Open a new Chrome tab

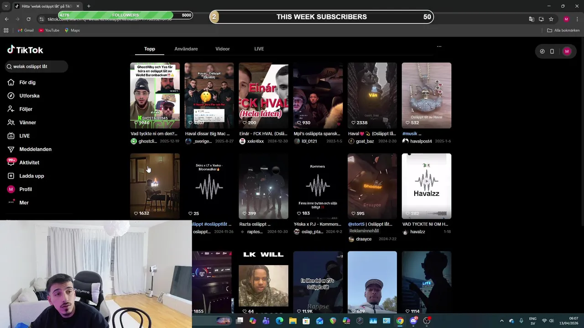tap(89, 6)
